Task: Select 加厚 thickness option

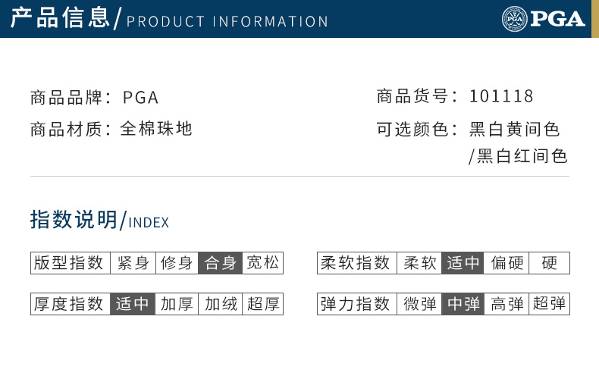Action: click(177, 304)
